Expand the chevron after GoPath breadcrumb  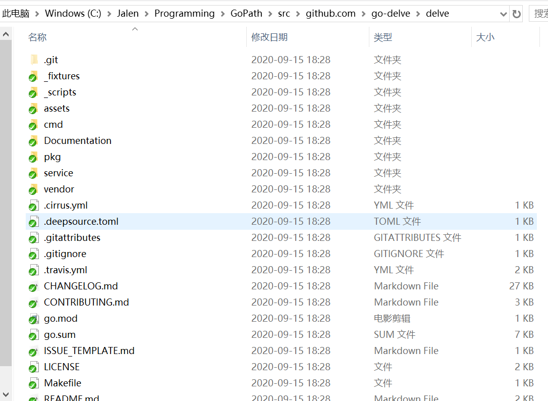point(270,14)
